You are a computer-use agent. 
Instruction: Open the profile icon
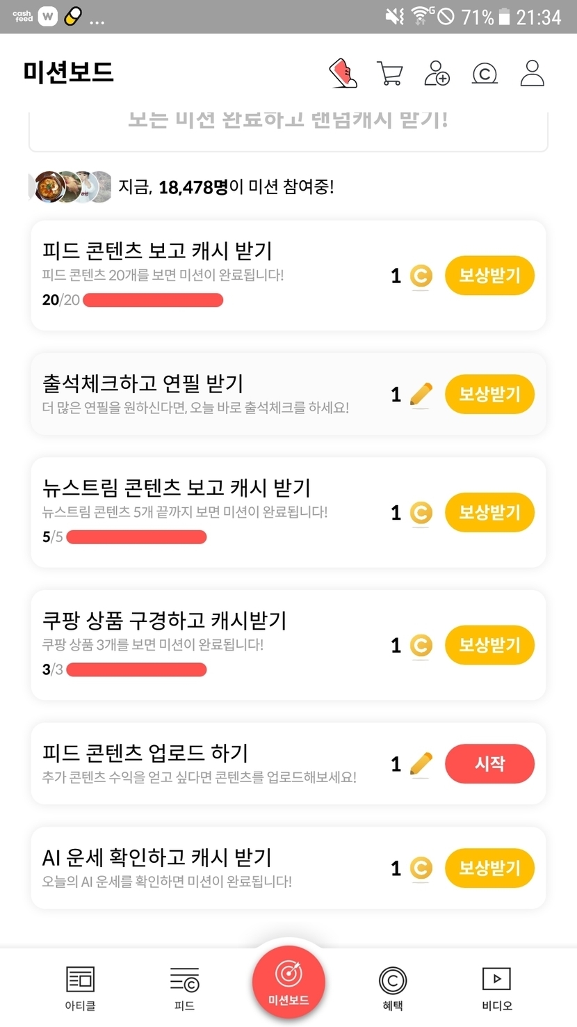(x=532, y=73)
